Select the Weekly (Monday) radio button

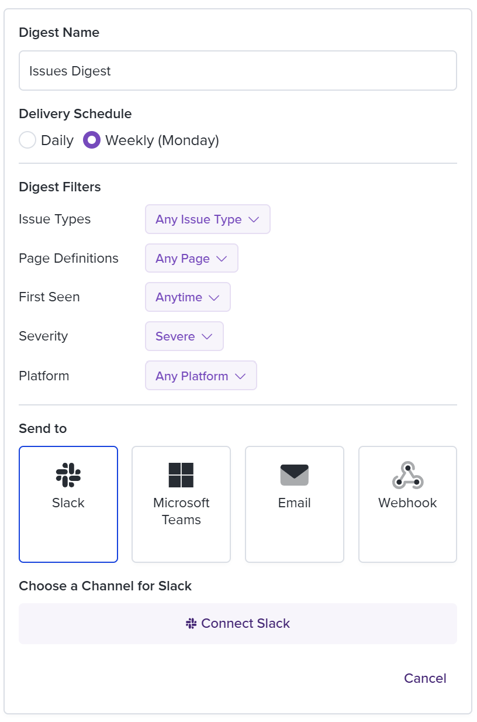(92, 140)
